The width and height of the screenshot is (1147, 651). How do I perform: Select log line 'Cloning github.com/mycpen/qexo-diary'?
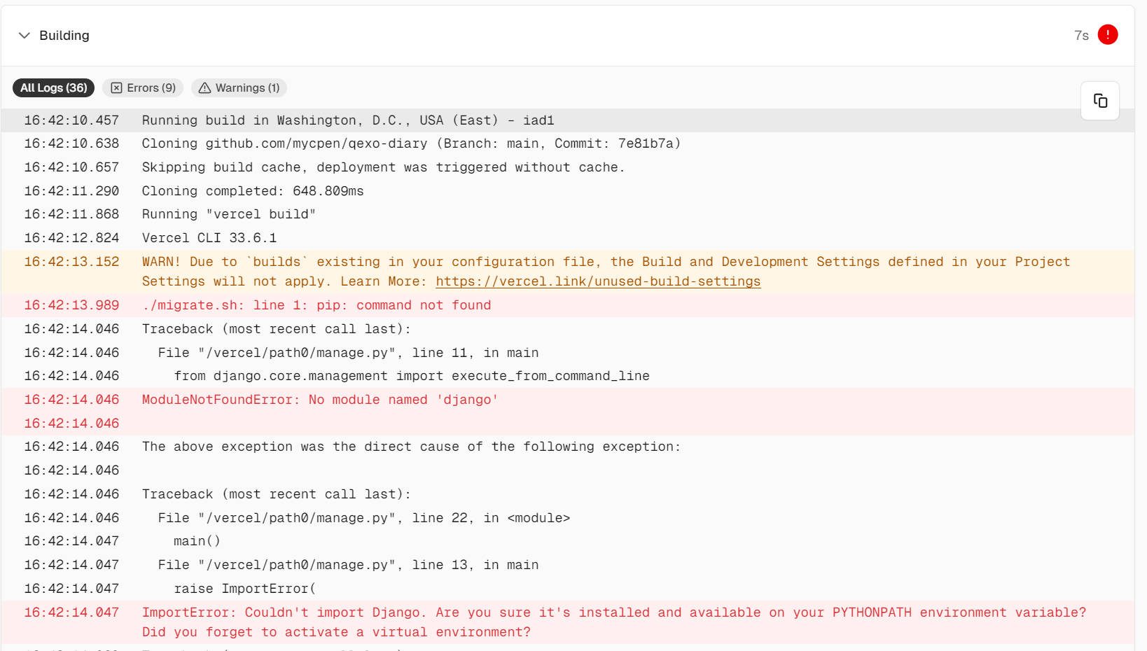click(568, 143)
